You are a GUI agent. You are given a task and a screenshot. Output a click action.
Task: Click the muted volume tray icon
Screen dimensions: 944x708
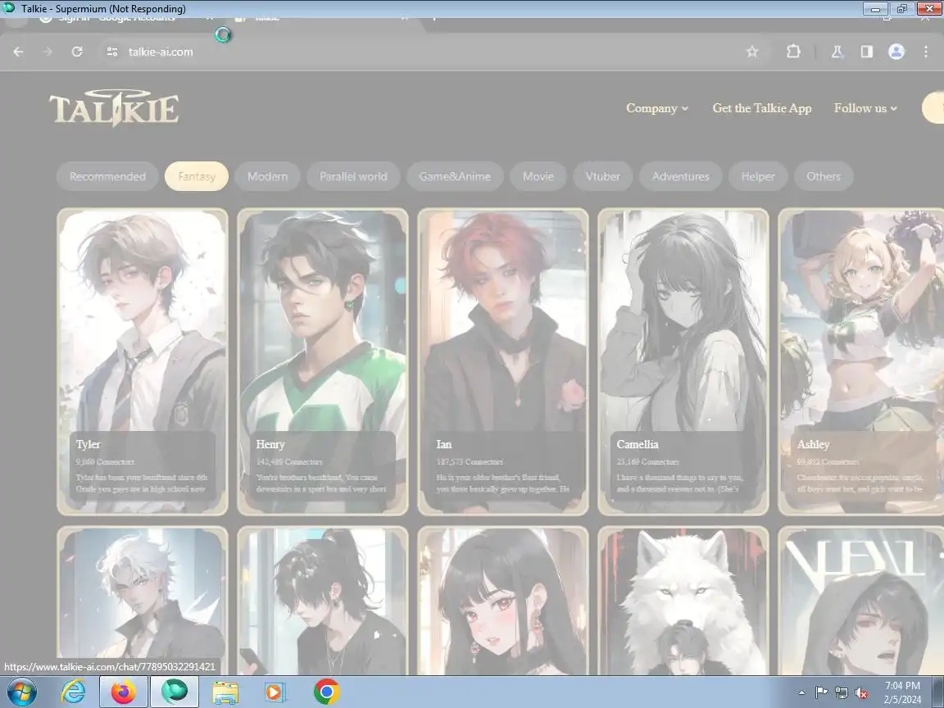point(861,693)
